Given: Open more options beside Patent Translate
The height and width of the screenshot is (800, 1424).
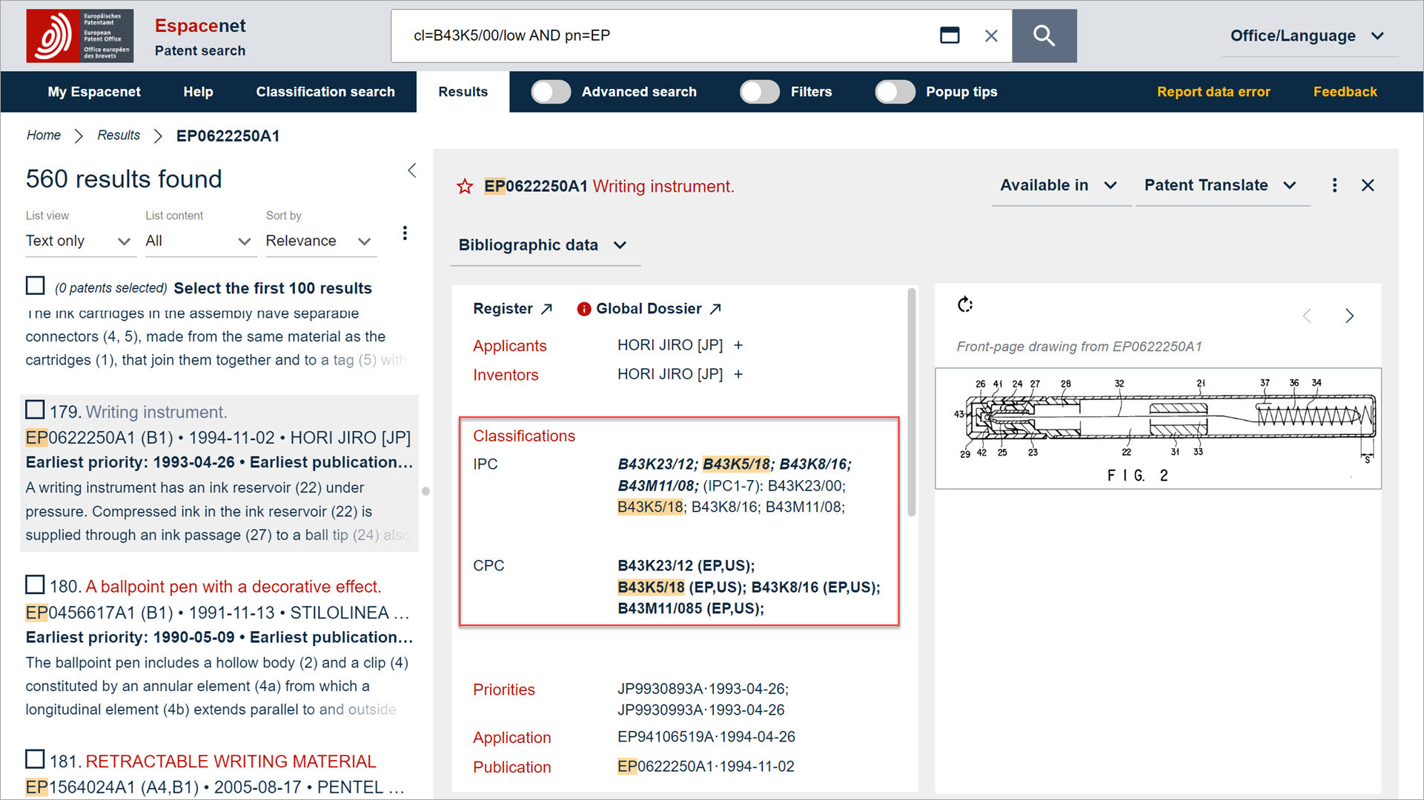Looking at the screenshot, I should click(1334, 185).
